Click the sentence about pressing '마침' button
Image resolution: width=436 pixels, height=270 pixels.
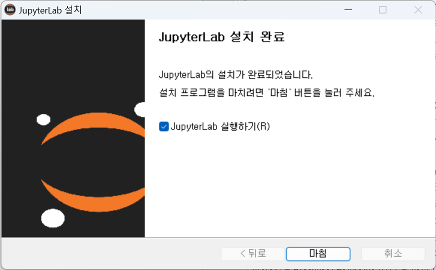[266, 92]
